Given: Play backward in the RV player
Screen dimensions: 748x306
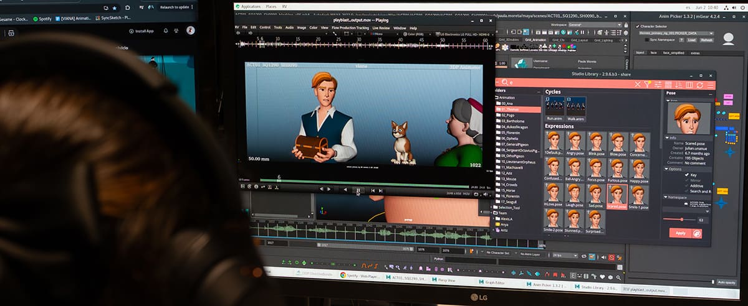Looking at the screenshot, I should [x=345, y=190].
